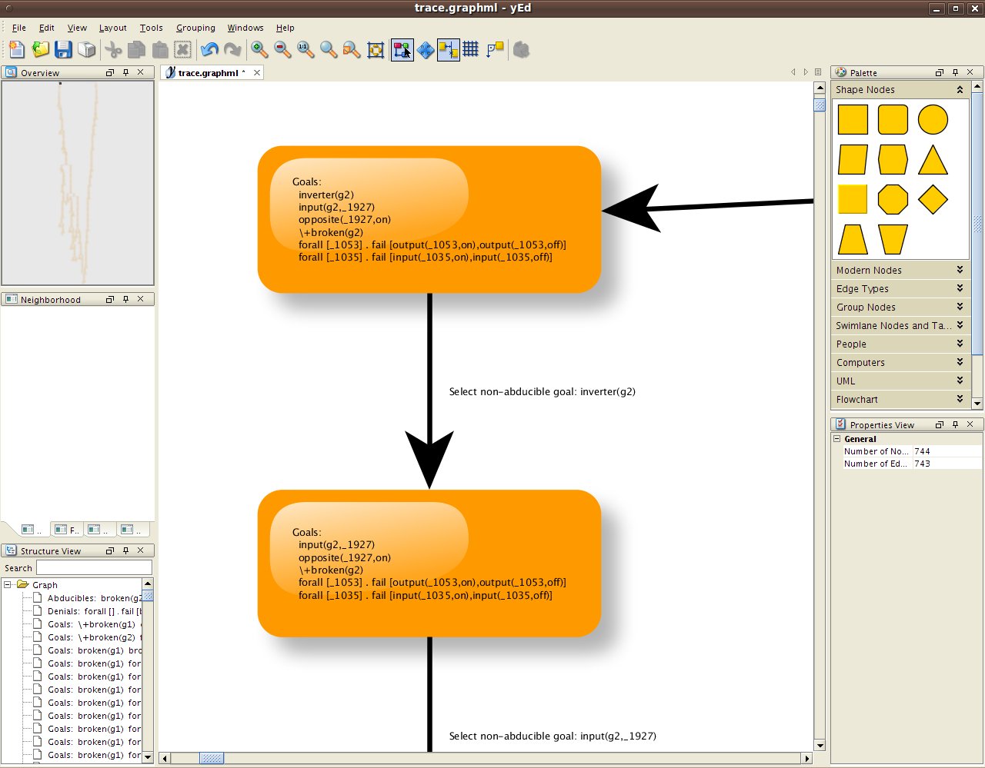Pick the triangle shape node
Screen dimensions: 985x768
click(x=933, y=160)
